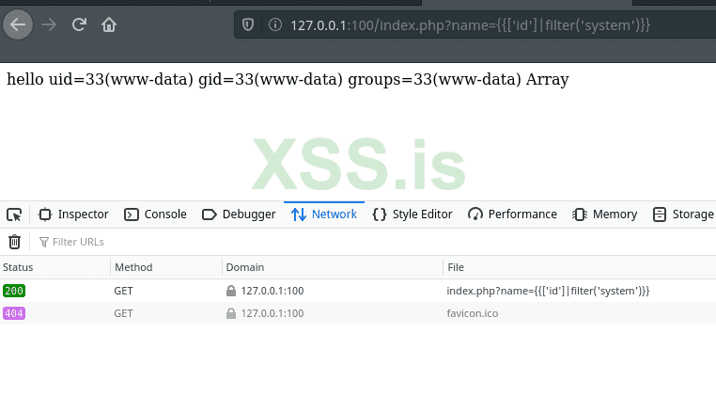Clear network requests with the trash icon
The height and width of the screenshot is (397, 716).
tap(14, 242)
